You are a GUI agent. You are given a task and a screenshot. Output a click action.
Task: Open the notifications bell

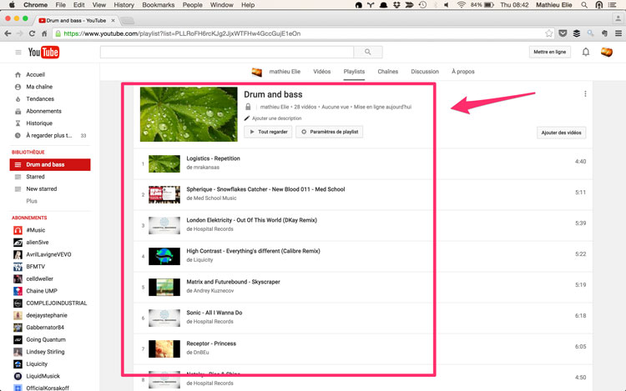coord(586,52)
